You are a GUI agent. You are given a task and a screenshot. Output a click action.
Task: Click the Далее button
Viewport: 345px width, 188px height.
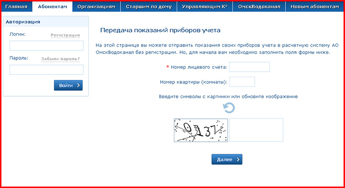click(x=227, y=159)
